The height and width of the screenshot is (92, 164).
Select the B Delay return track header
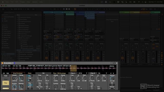[x=135, y=12]
